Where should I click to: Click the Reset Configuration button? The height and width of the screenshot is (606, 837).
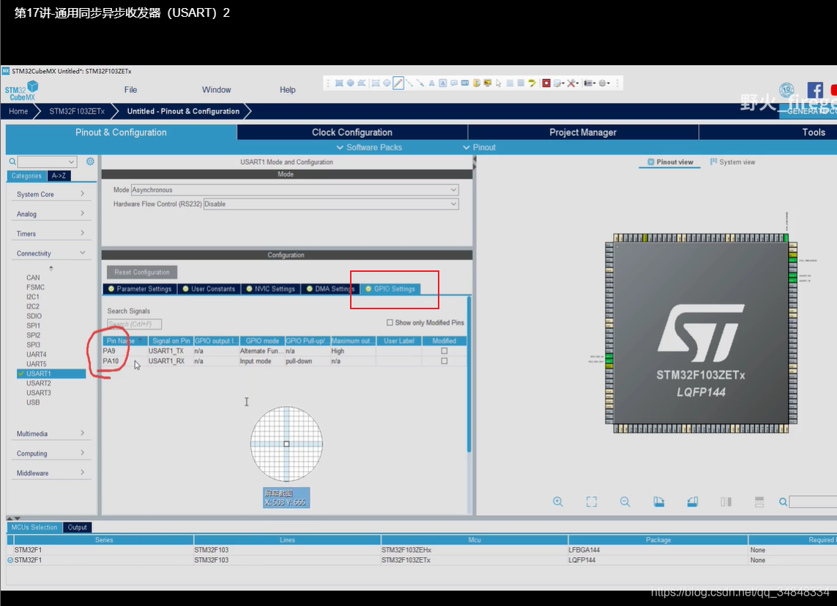click(142, 273)
